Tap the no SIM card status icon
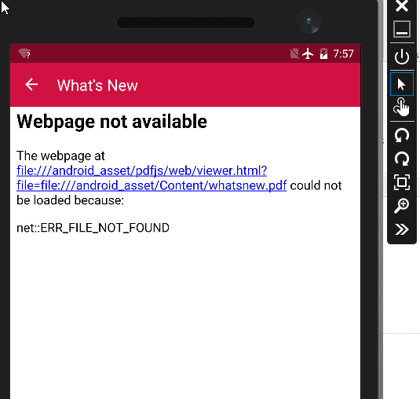Viewport: 420px width, 399px height. click(x=294, y=53)
